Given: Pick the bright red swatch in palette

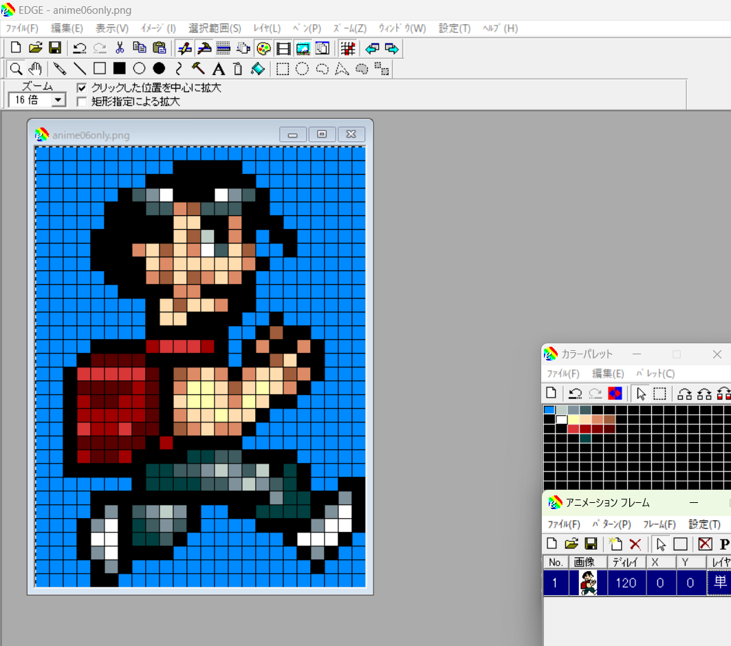Looking at the screenshot, I should [x=574, y=429].
